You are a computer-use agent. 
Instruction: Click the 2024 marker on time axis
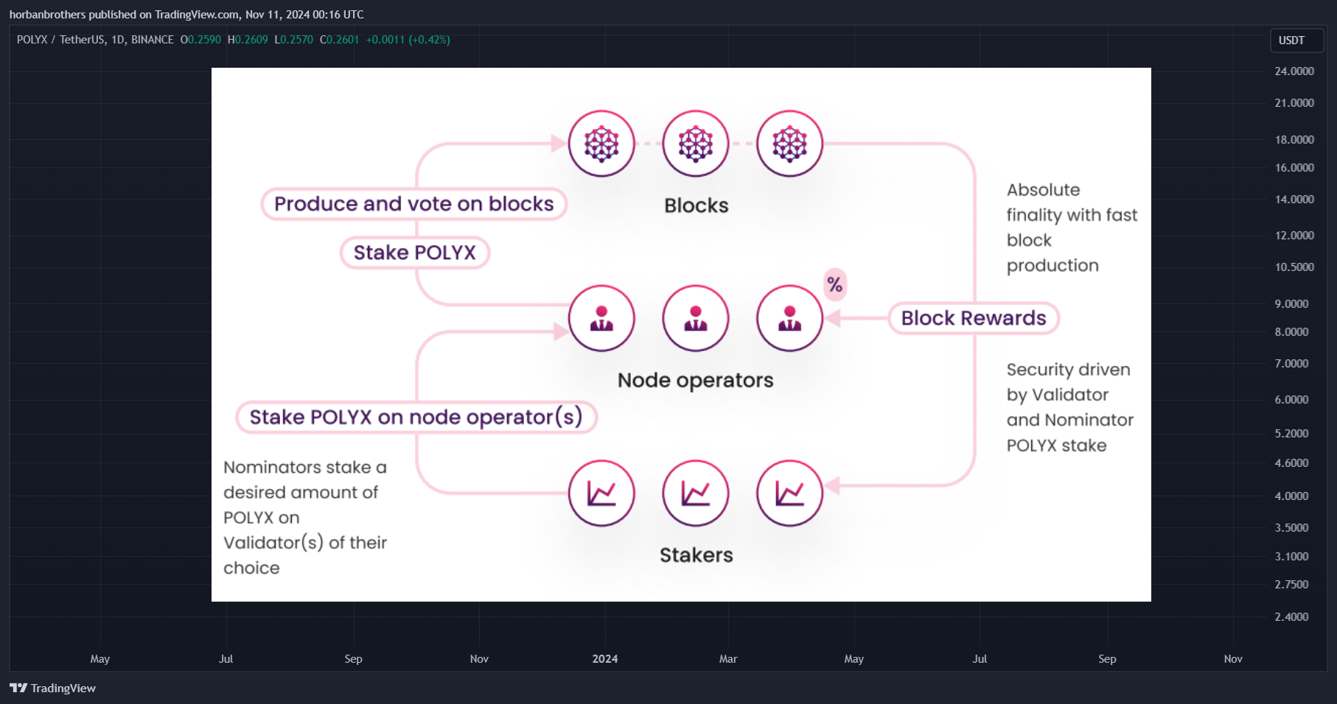(605, 659)
